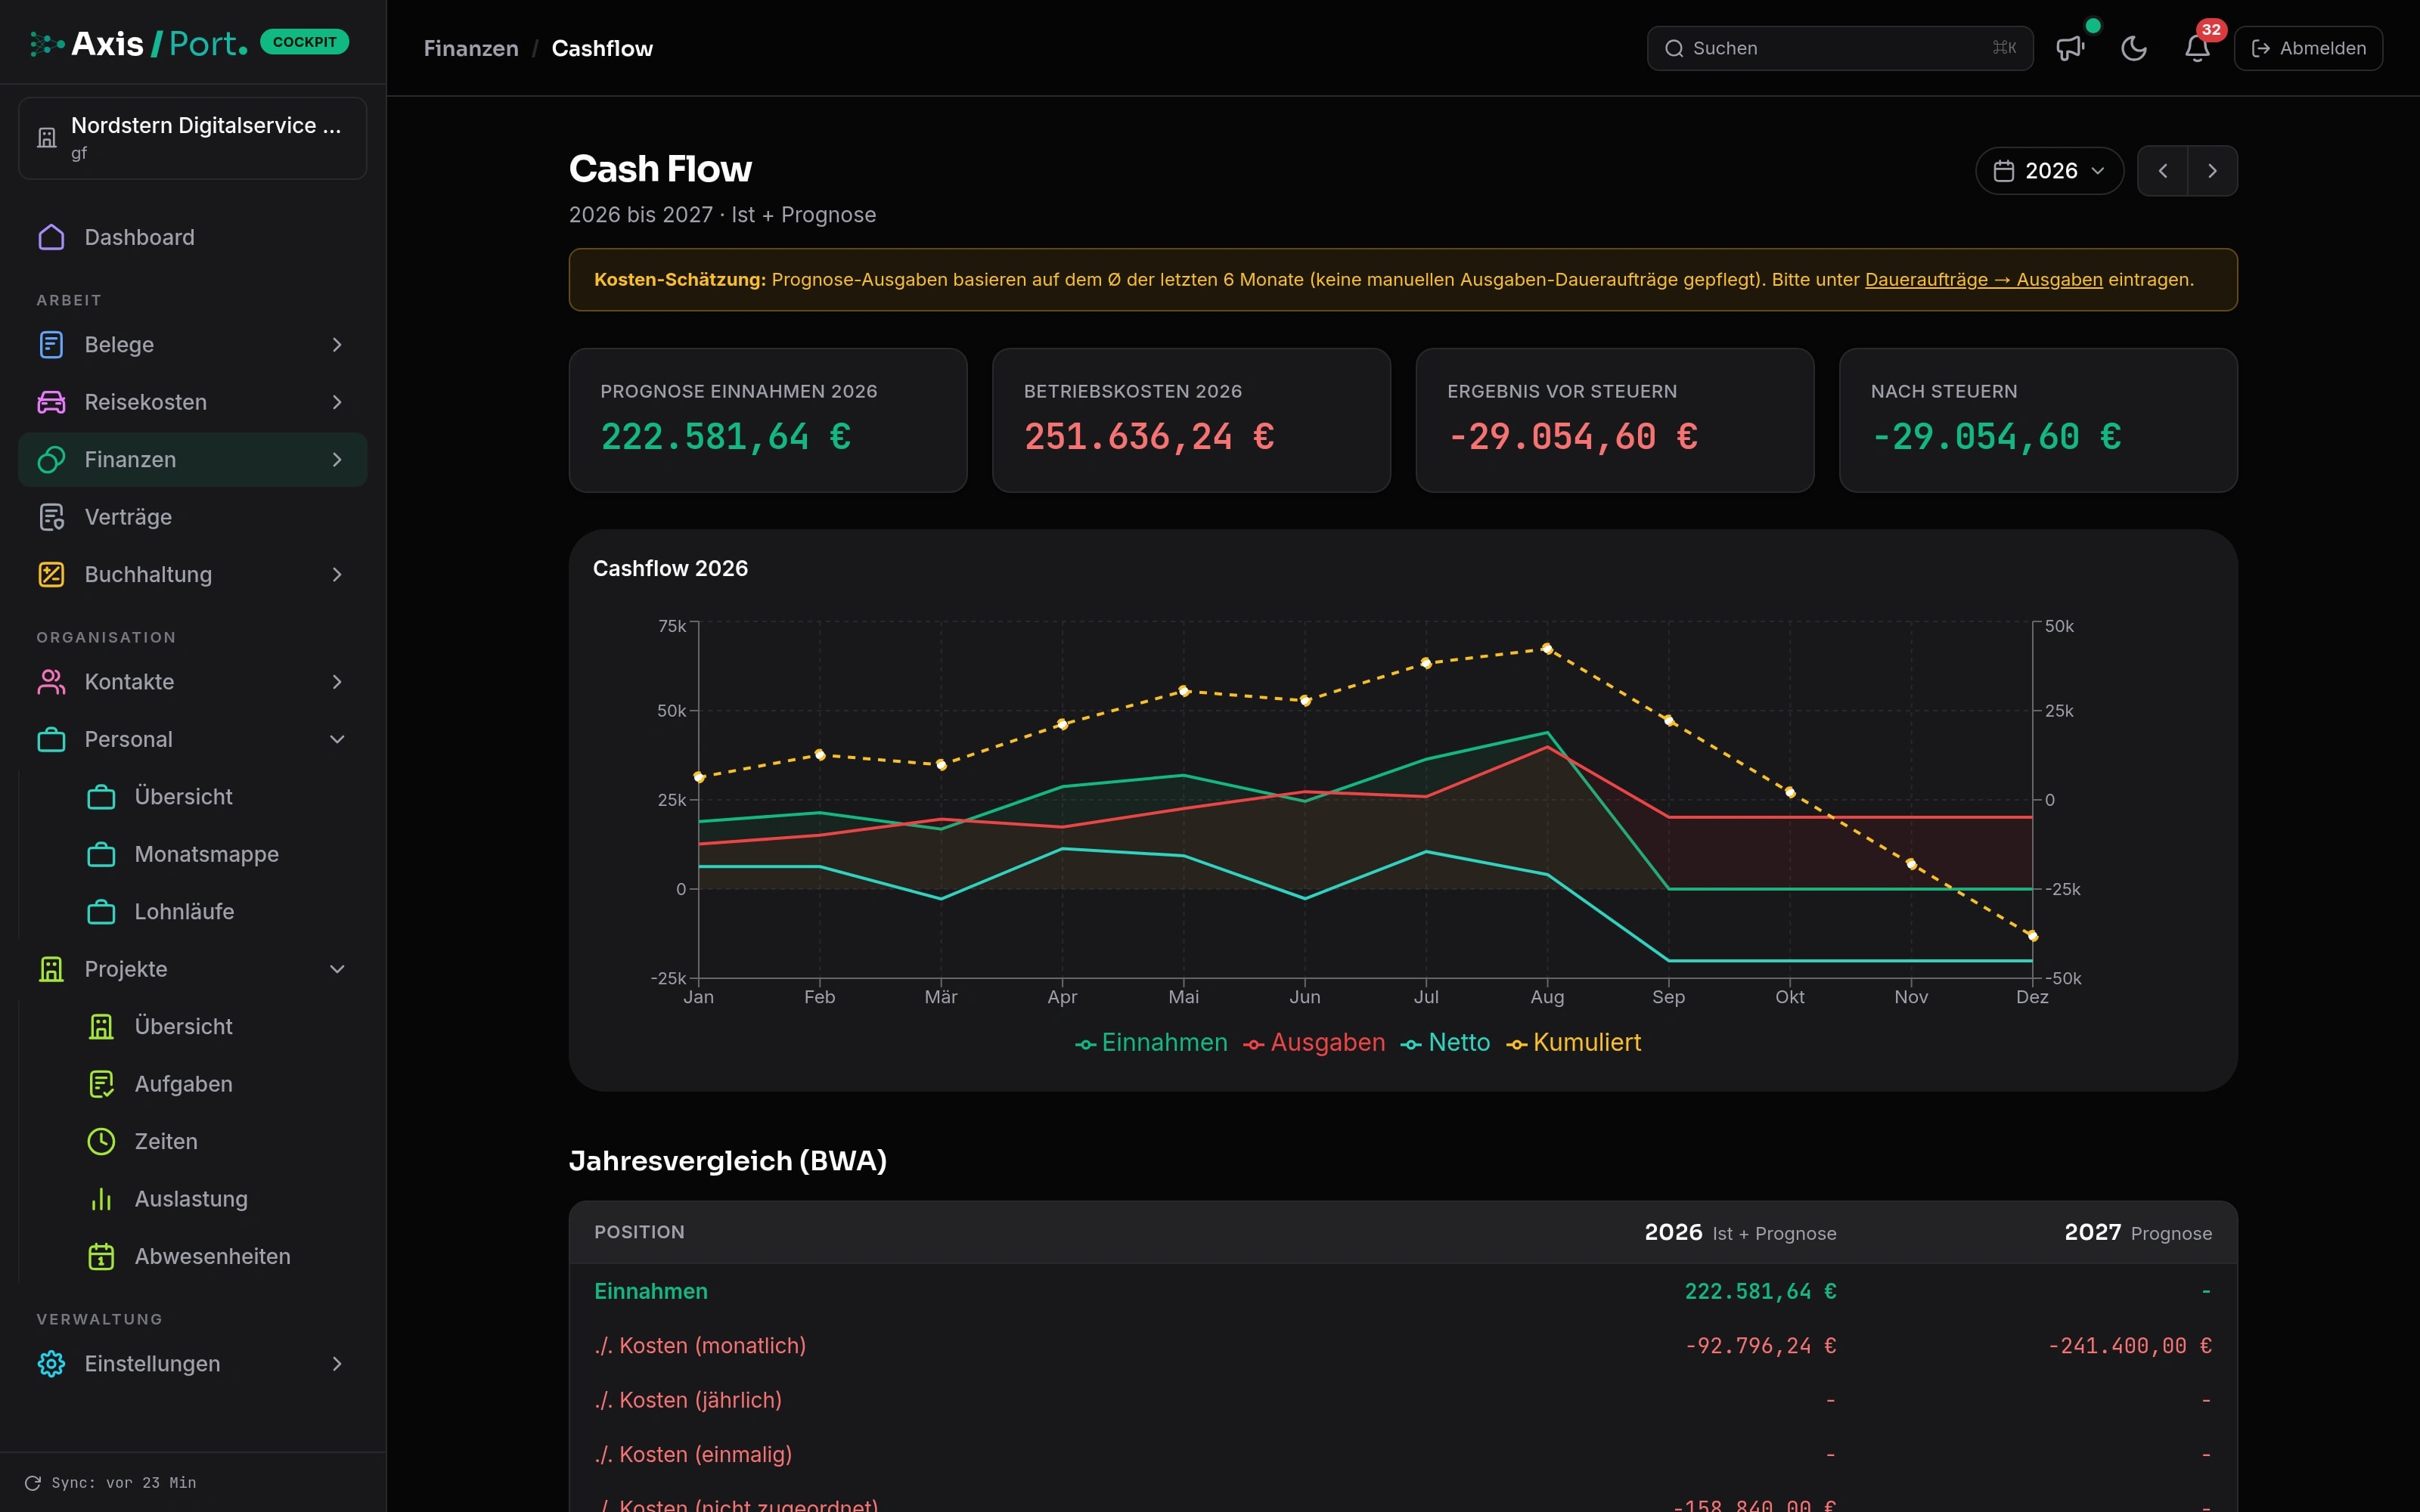This screenshot has width=2420, height=1512.
Task: Go to next year with right arrow
Action: pos(2212,171)
